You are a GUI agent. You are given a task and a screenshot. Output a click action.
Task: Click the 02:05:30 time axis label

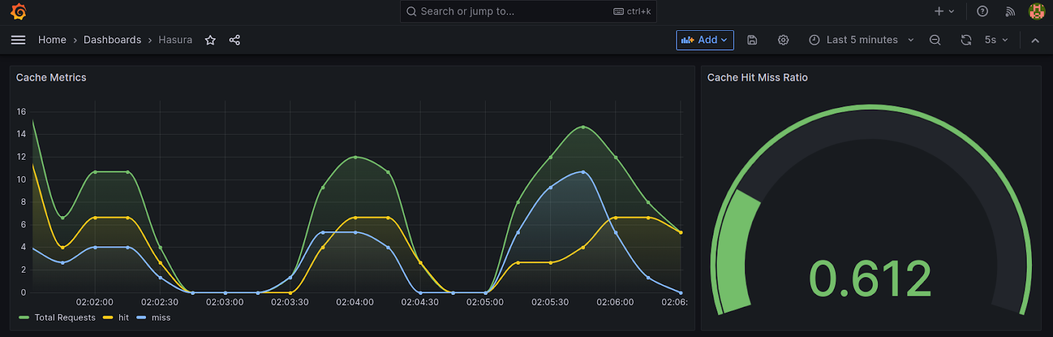click(x=550, y=302)
